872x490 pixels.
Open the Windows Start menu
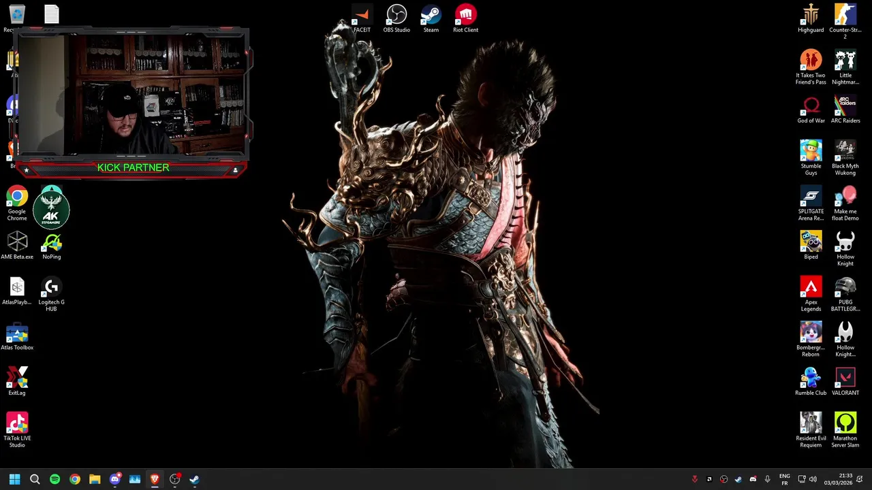click(x=14, y=479)
